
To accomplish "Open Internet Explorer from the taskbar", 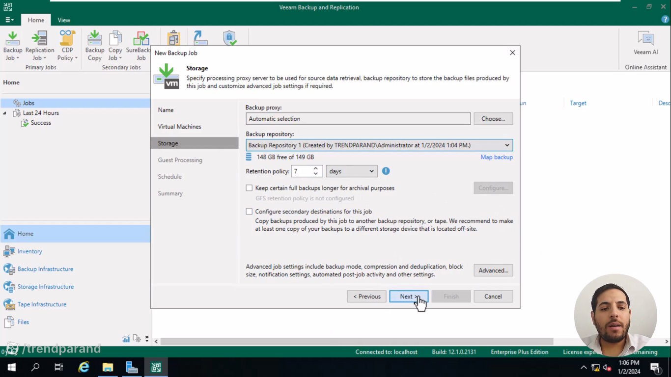I will pos(84,367).
